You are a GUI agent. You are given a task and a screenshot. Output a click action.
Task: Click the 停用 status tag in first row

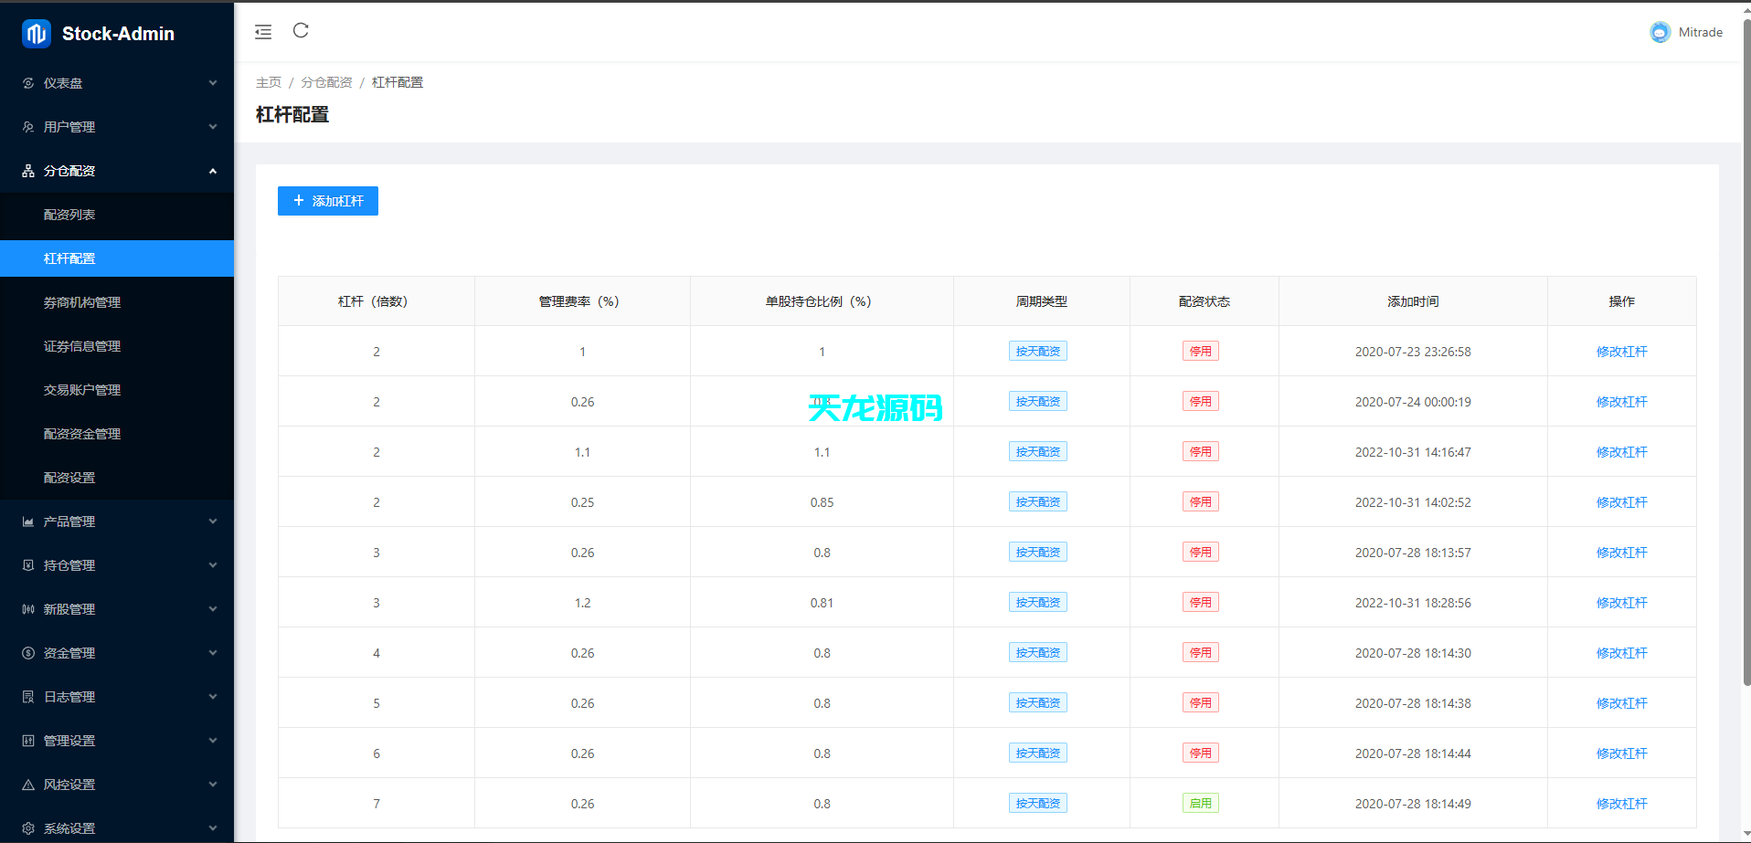1200,351
